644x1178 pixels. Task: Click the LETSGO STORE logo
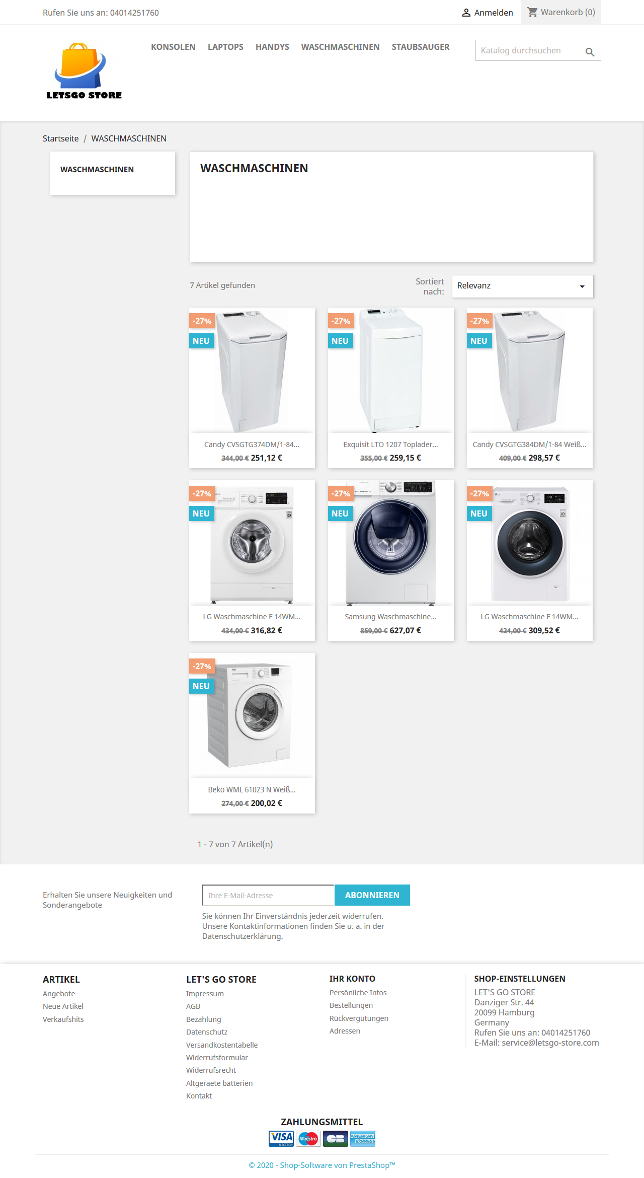(x=84, y=71)
